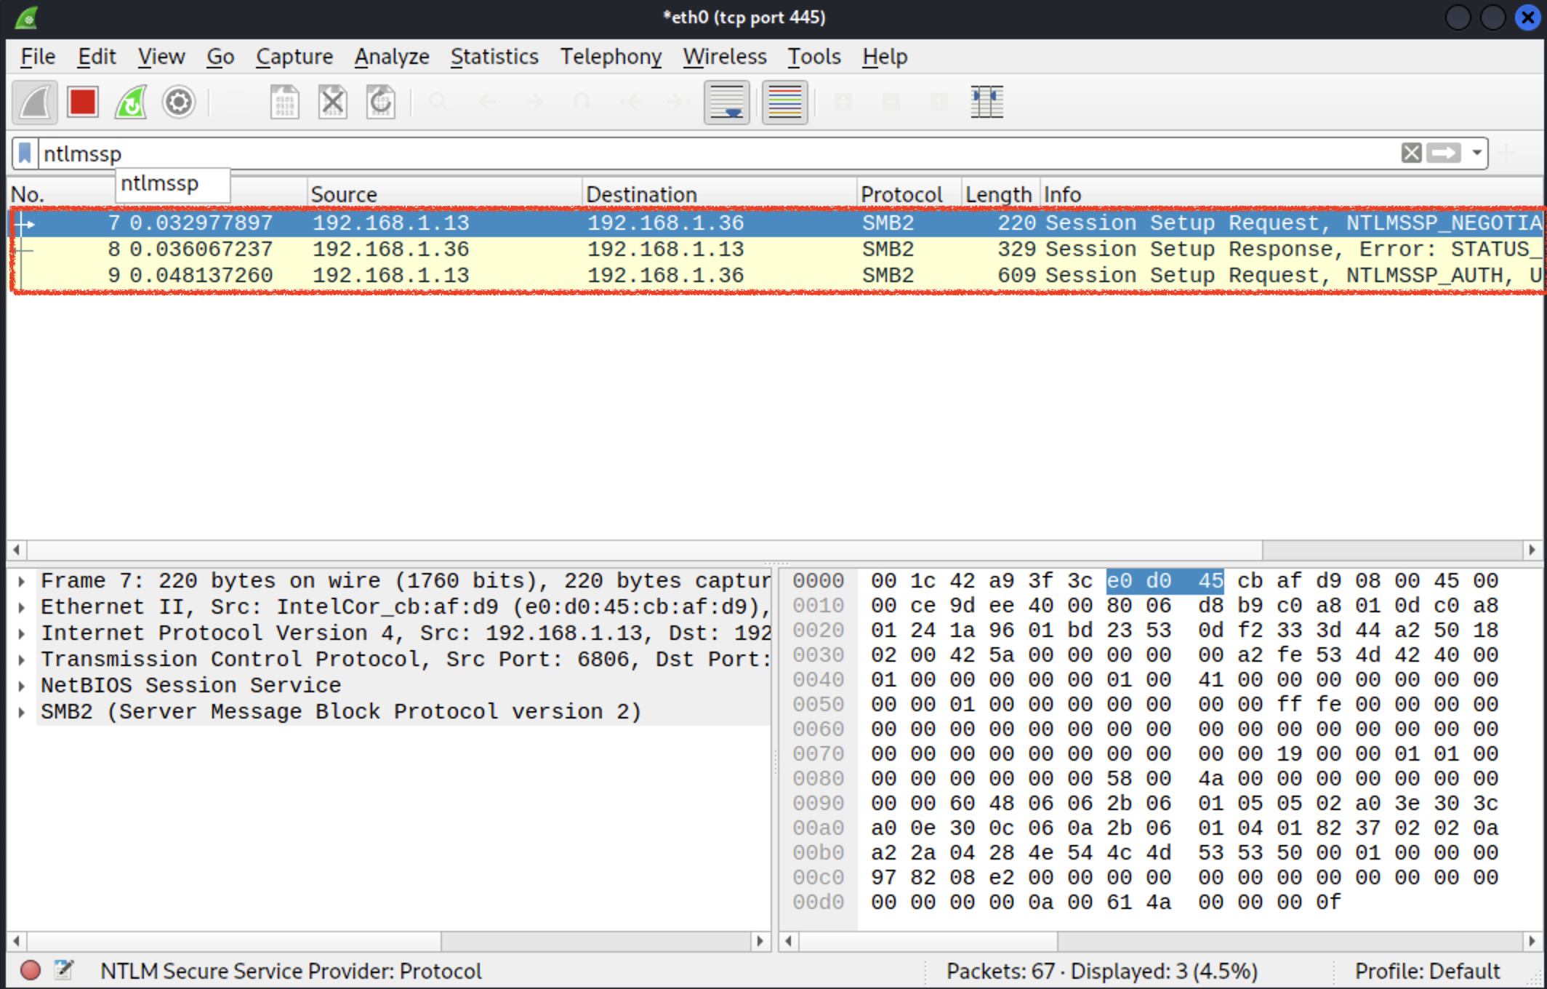Toggle packet list colorization
Screen dimensions: 1547x989
coord(785,102)
